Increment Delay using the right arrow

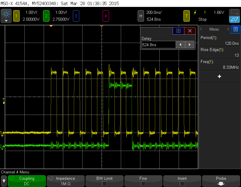click(189, 44)
